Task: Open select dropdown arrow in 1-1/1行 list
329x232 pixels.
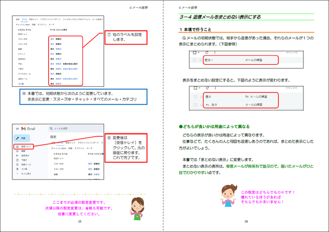Action: point(199,52)
